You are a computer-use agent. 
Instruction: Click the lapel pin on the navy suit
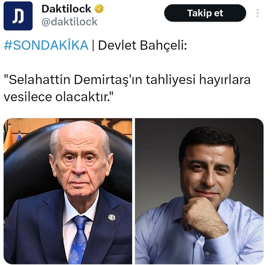[x=112, y=217]
